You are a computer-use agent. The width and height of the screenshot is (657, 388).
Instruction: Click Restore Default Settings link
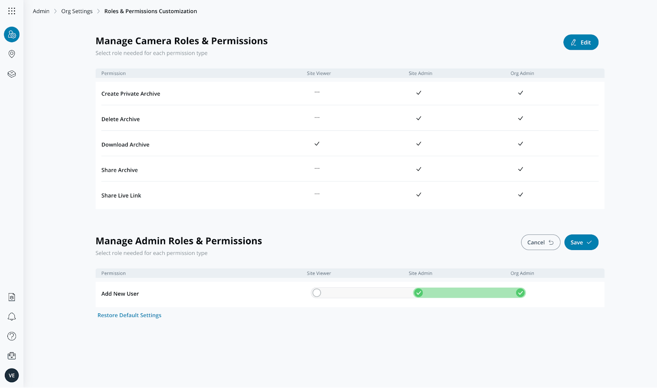click(129, 315)
